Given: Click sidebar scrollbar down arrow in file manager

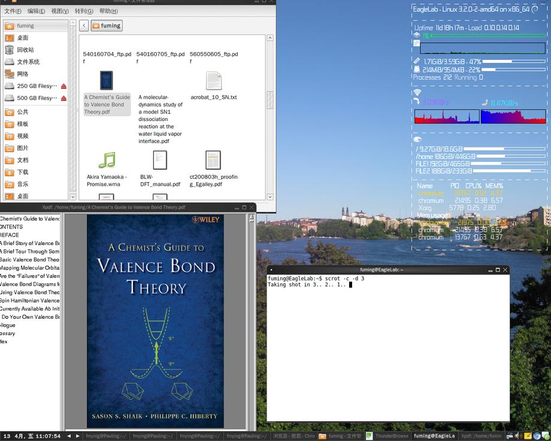Looking at the screenshot, I should (72, 197).
